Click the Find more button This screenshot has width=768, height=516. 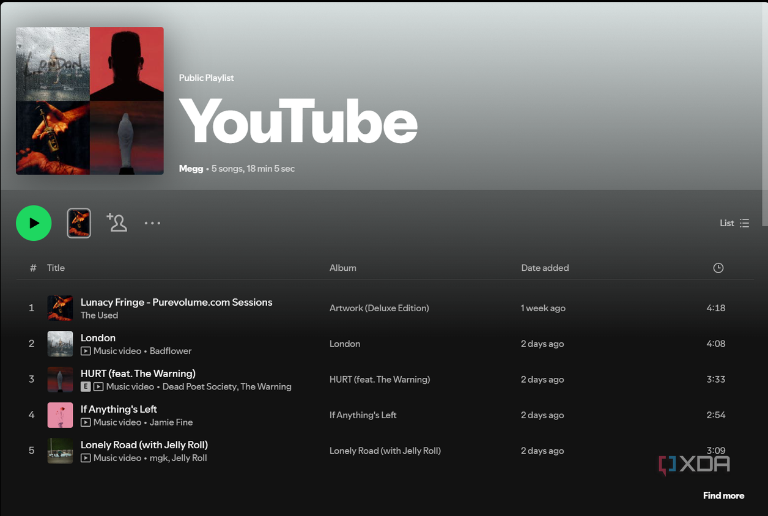(x=723, y=496)
